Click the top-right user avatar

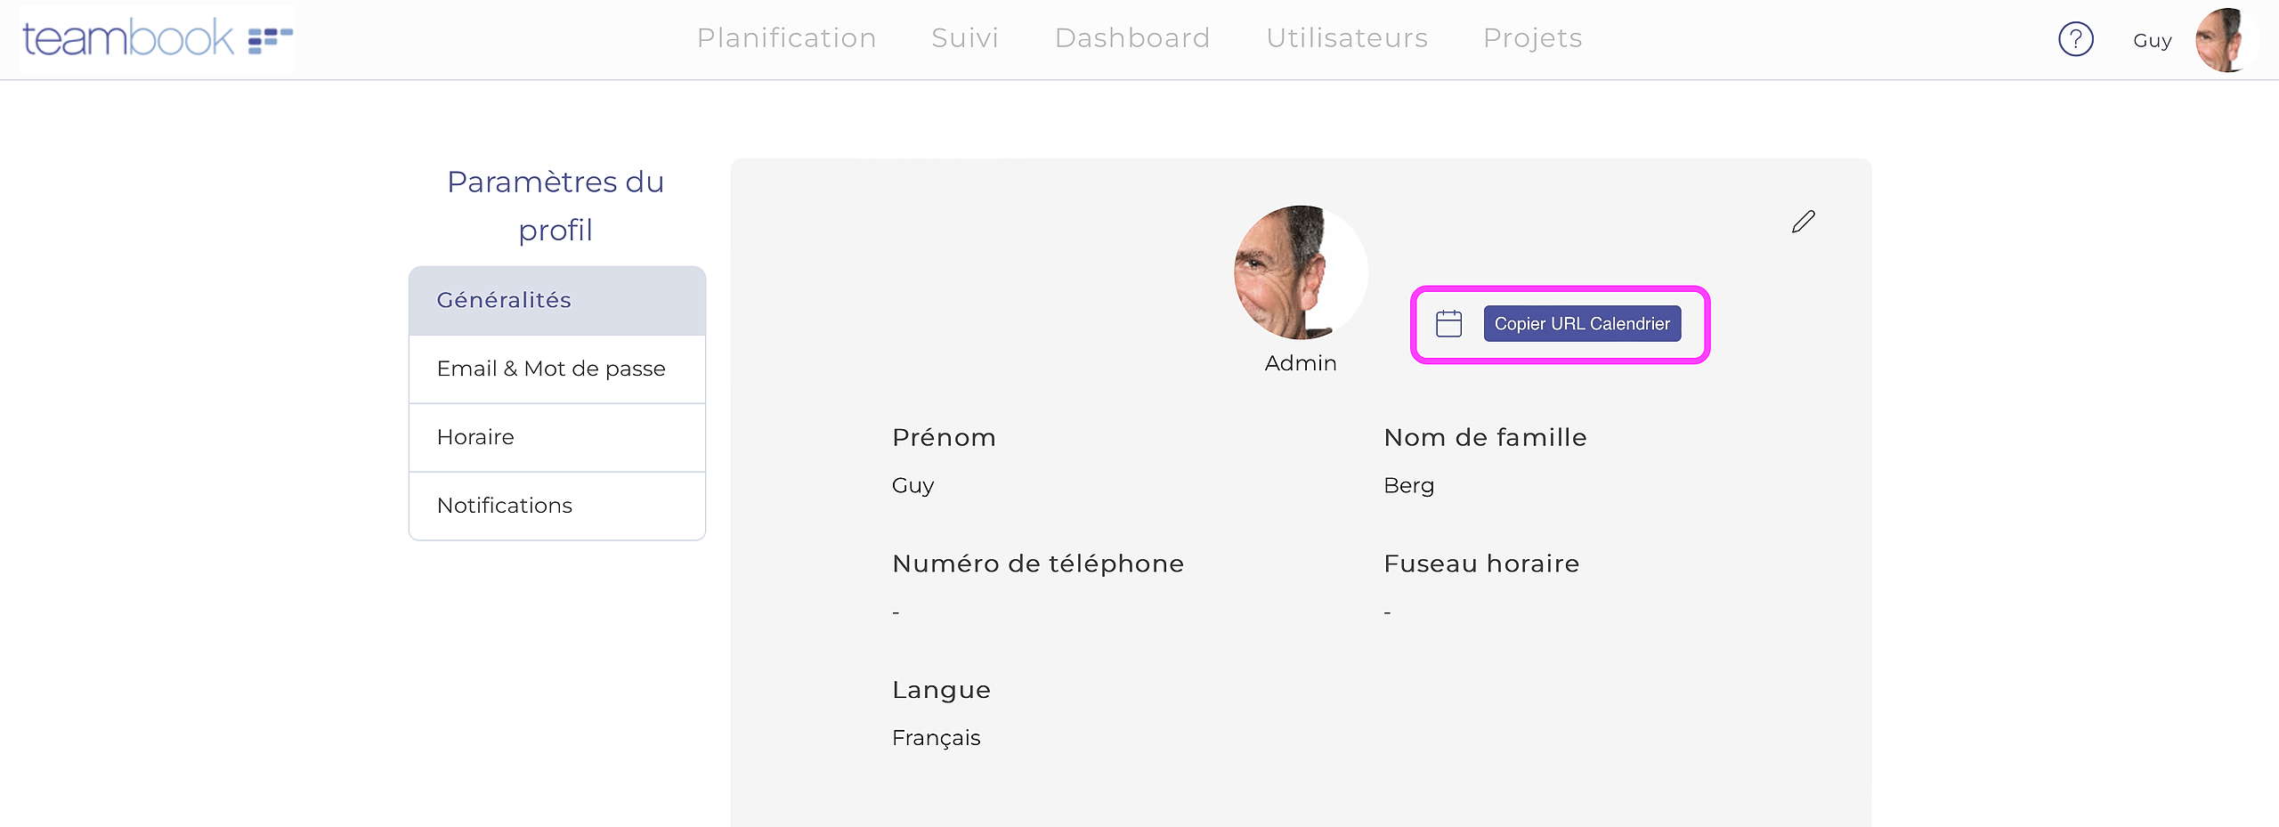coord(2225,40)
